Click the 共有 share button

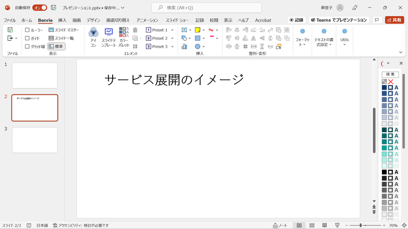click(x=394, y=20)
